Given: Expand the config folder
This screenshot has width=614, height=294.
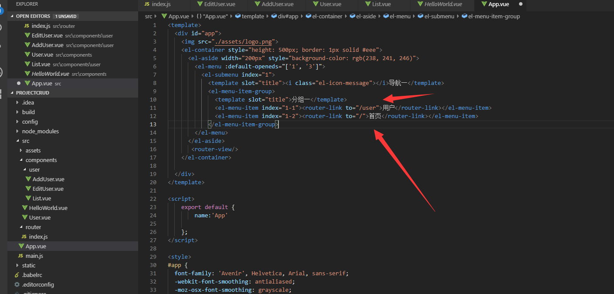Looking at the screenshot, I should (x=18, y=122).
